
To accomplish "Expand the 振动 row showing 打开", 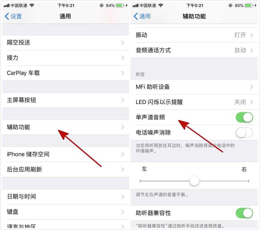I will tap(194, 35).
